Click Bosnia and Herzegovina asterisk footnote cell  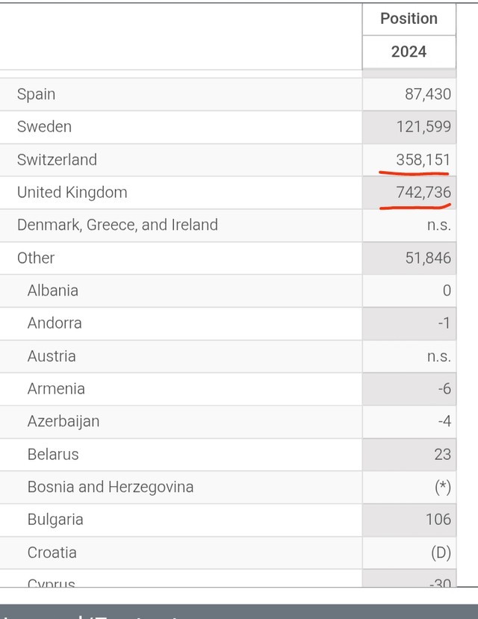[442, 487]
